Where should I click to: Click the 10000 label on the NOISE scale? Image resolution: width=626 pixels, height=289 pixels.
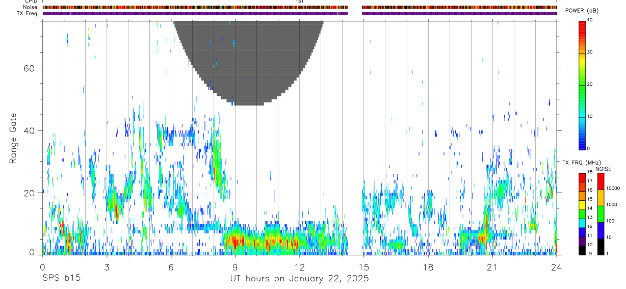pyautogui.click(x=613, y=188)
